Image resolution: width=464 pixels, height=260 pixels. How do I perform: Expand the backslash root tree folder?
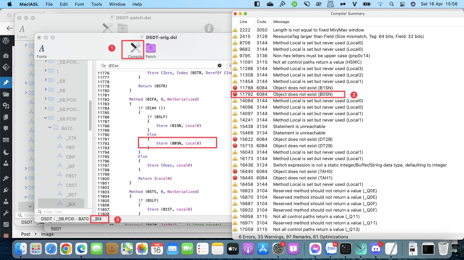point(46,70)
